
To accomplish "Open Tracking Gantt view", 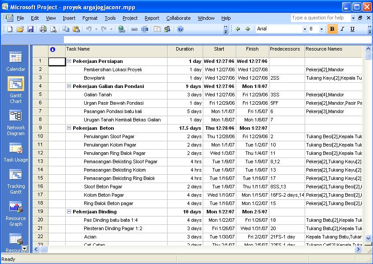I will [16, 182].
